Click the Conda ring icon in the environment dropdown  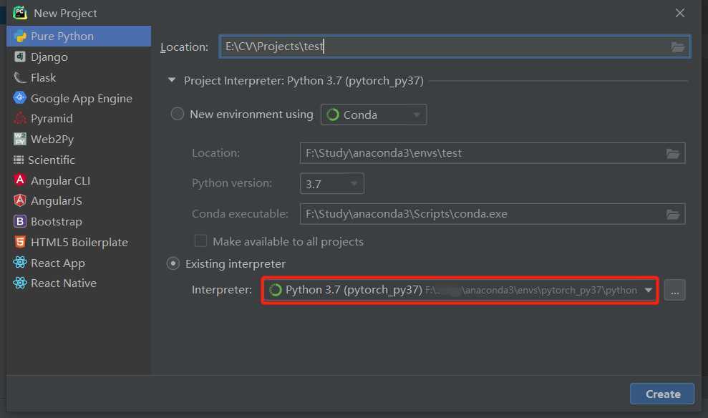[x=333, y=115]
